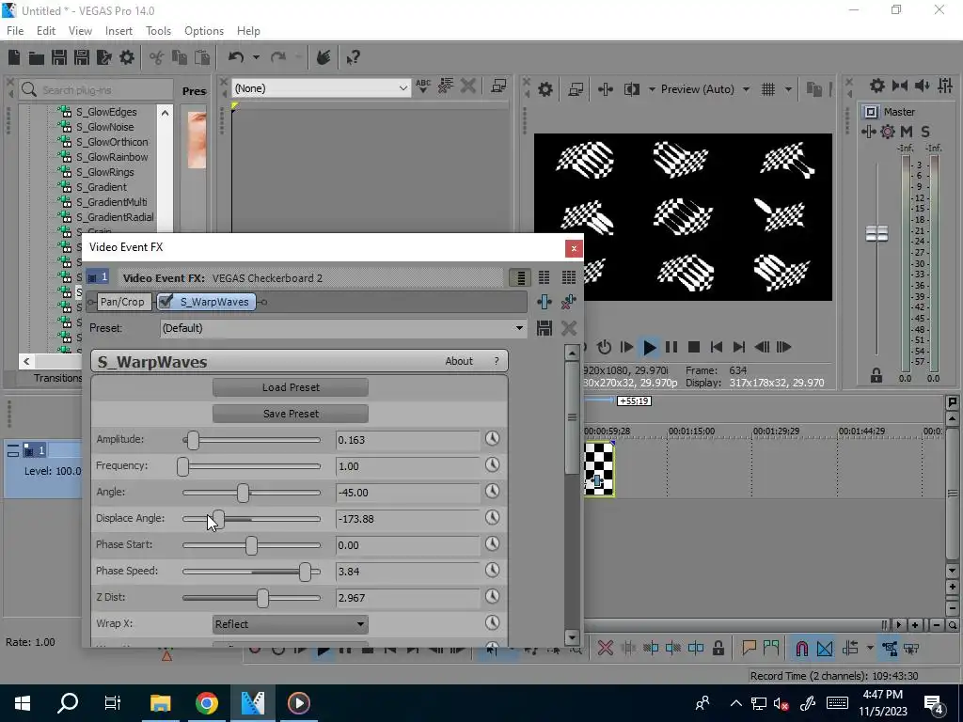The image size is (963, 722).
Task: Click the What's This help icon
Action: click(x=353, y=57)
